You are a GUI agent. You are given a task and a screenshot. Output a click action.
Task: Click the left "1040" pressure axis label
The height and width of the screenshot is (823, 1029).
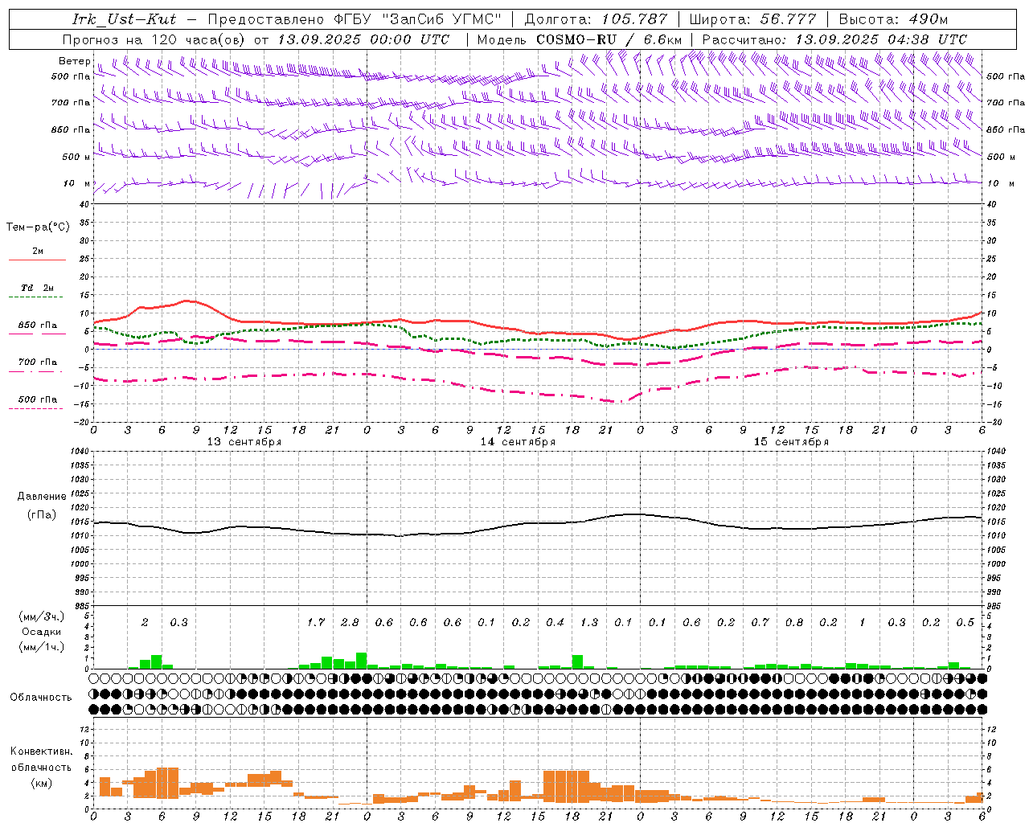click(x=80, y=452)
